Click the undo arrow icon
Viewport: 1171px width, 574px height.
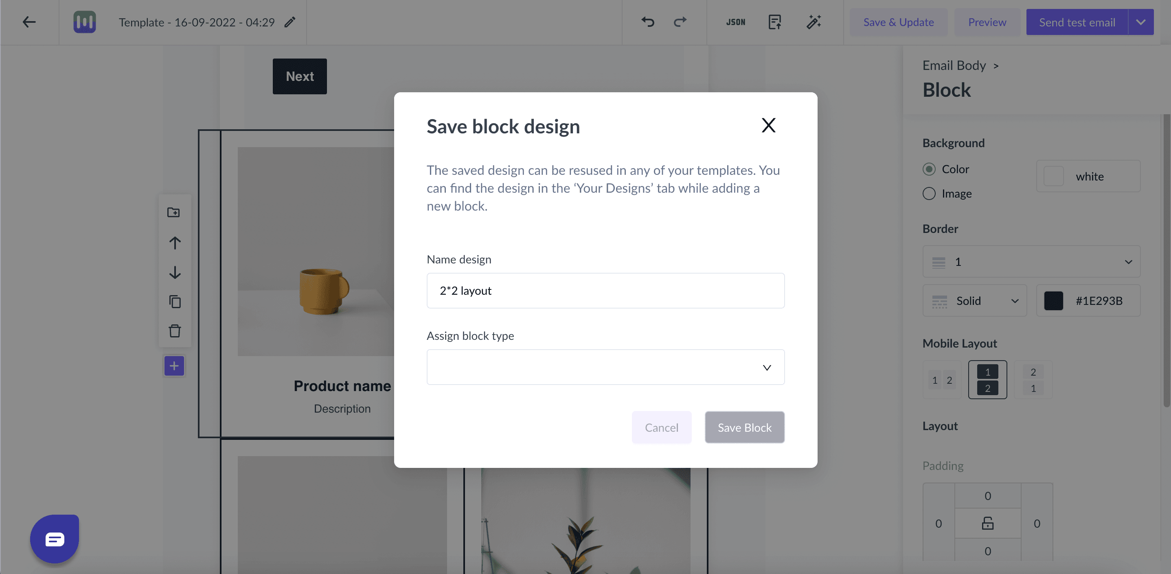click(x=647, y=22)
